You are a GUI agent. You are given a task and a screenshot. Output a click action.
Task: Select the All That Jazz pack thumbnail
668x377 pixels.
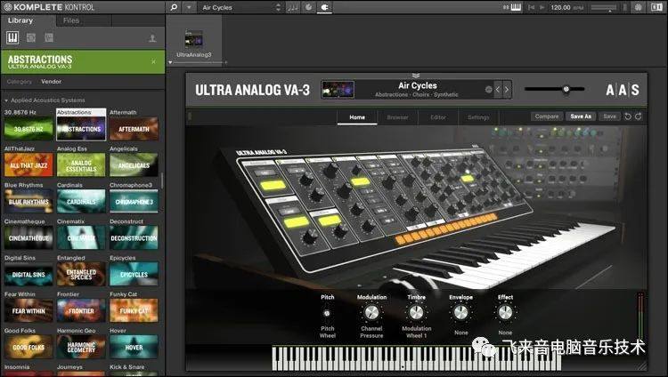pyautogui.click(x=29, y=165)
